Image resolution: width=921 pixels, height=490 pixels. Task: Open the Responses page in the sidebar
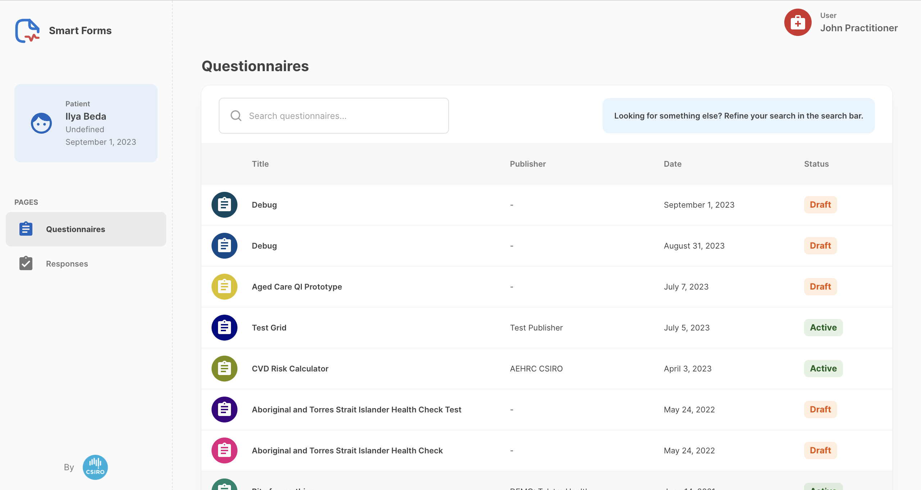[x=67, y=264]
